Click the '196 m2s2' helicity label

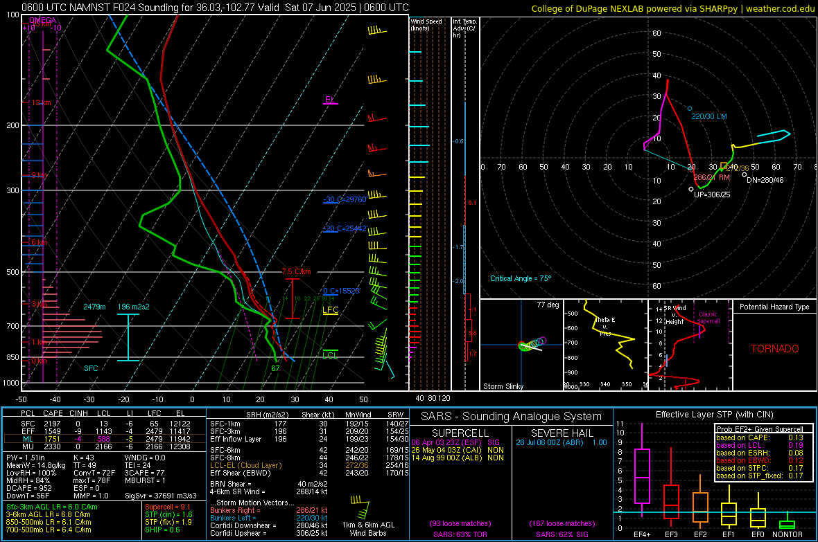click(x=134, y=307)
